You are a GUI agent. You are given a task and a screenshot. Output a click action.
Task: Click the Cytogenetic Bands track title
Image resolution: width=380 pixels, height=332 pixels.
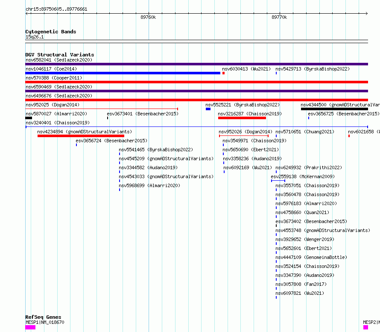tap(51, 32)
